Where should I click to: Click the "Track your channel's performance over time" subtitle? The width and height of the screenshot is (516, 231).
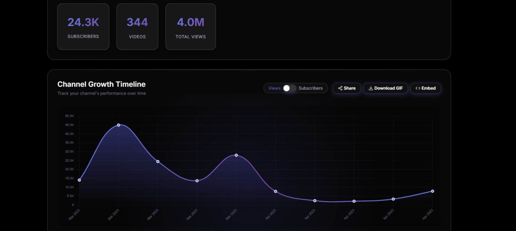(102, 93)
